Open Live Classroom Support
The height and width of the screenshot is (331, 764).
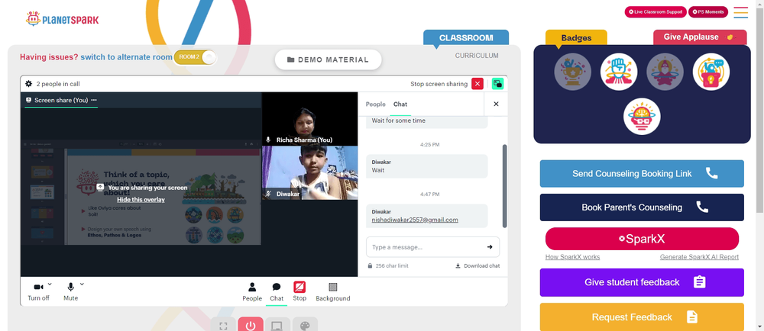(x=656, y=11)
